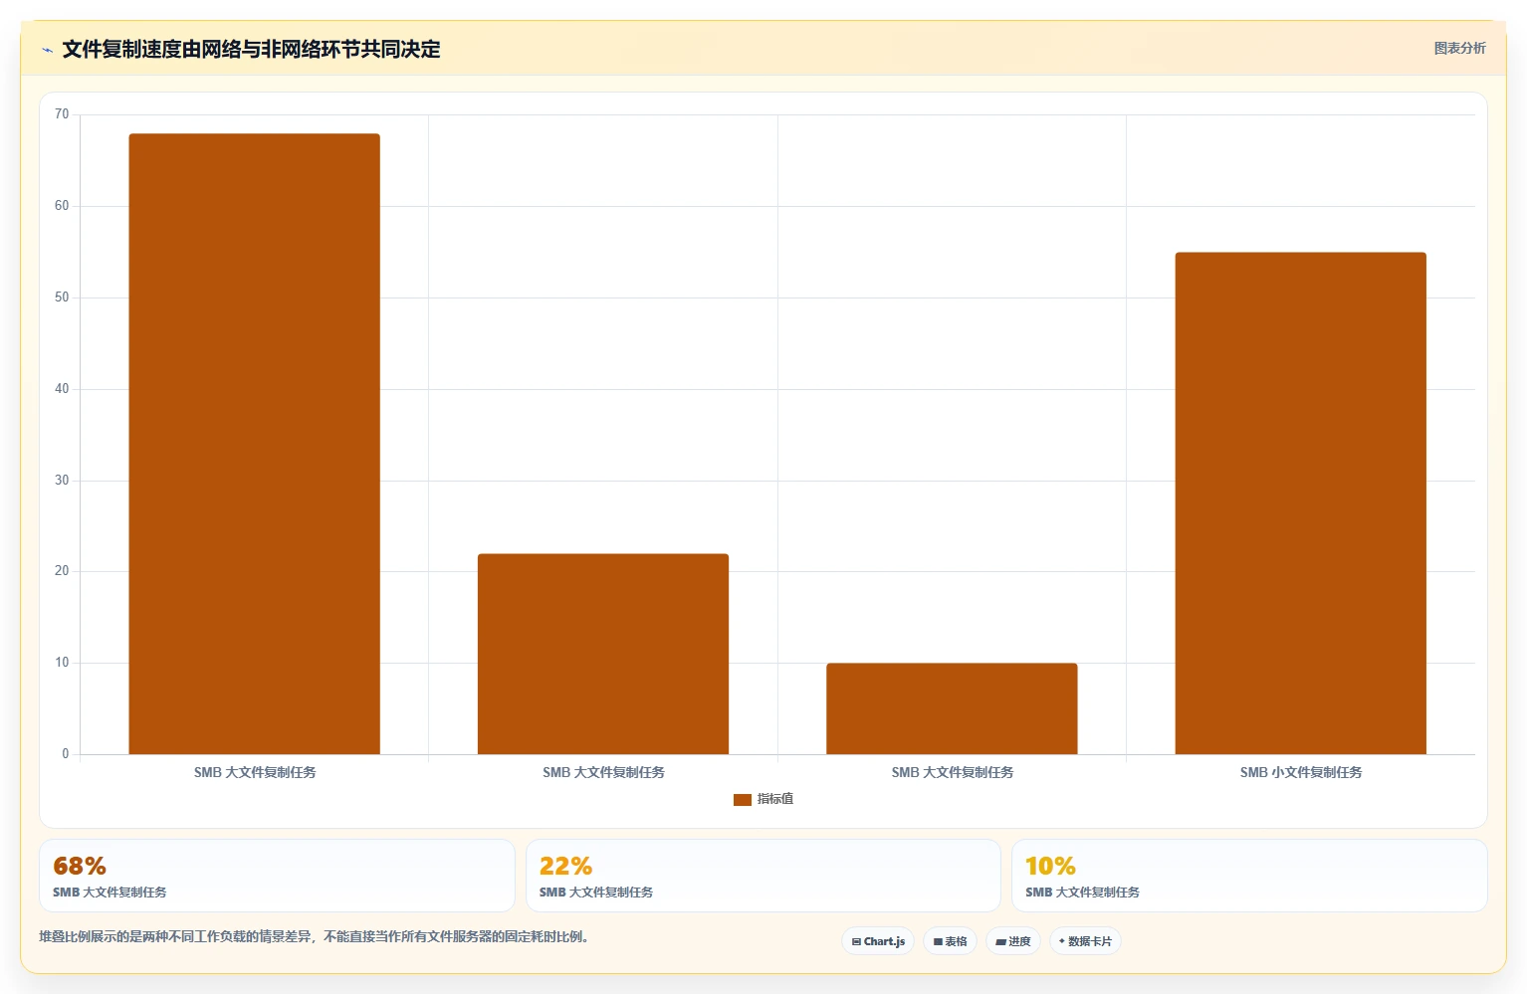Select the tallest bar valued 68
This screenshot has height=994, width=1527.
pos(254,444)
